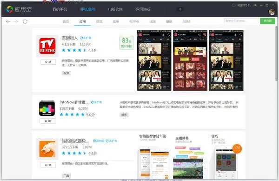Click the 13.18M size text
The width and height of the screenshot is (279, 181).
coord(85,44)
